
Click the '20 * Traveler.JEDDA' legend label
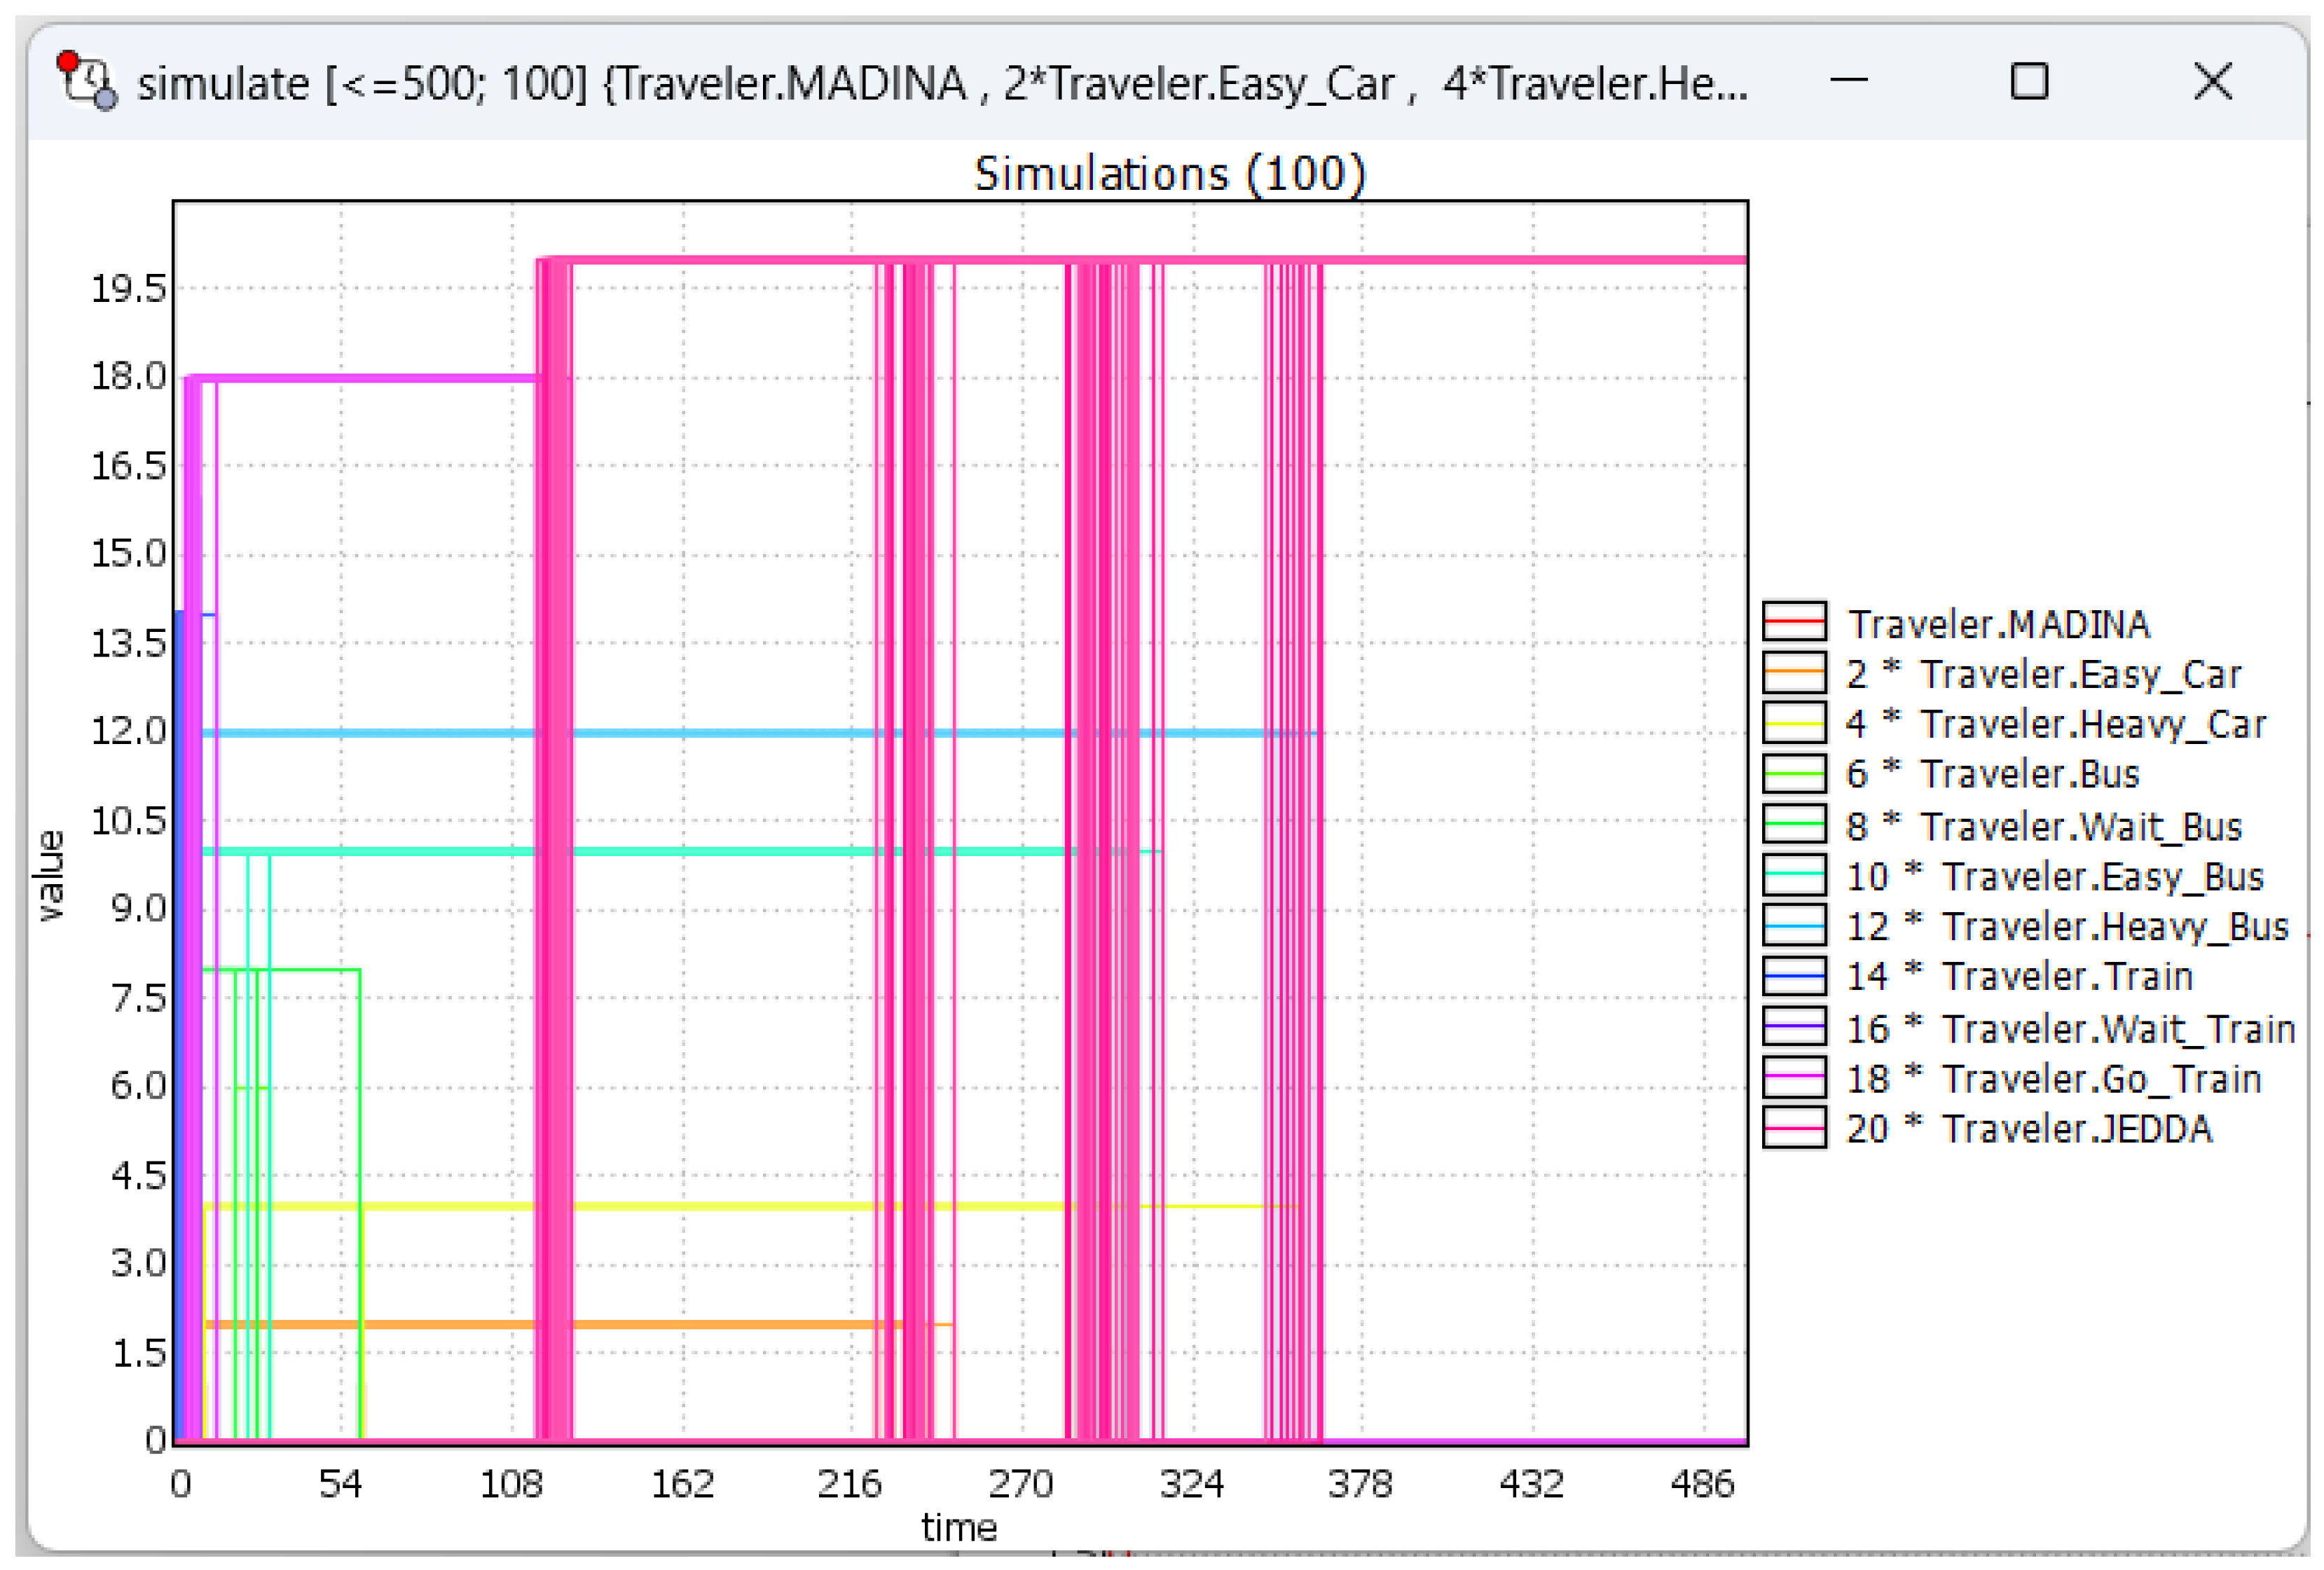point(2028,1129)
